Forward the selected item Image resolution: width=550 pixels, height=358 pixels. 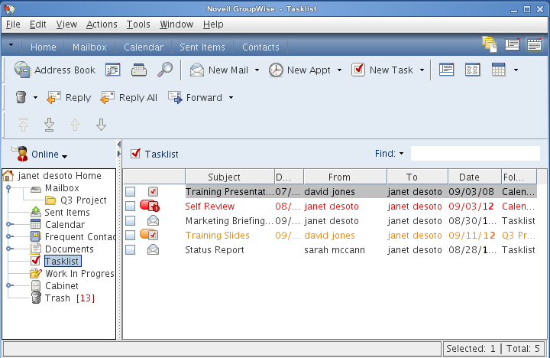(196, 97)
